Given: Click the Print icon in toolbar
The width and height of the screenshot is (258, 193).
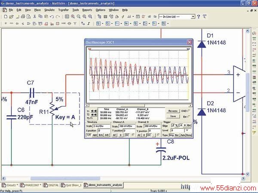Looking at the screenshot, I should pyautogui.click(x=23, y=17).
